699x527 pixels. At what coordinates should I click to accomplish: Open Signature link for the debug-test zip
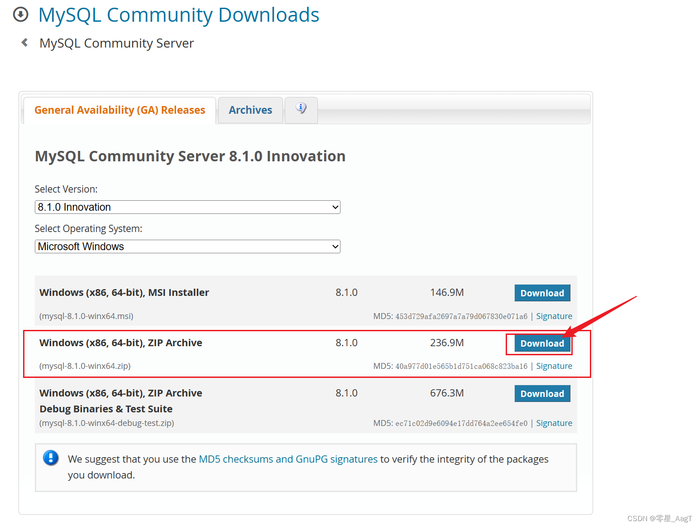(554, 423)
